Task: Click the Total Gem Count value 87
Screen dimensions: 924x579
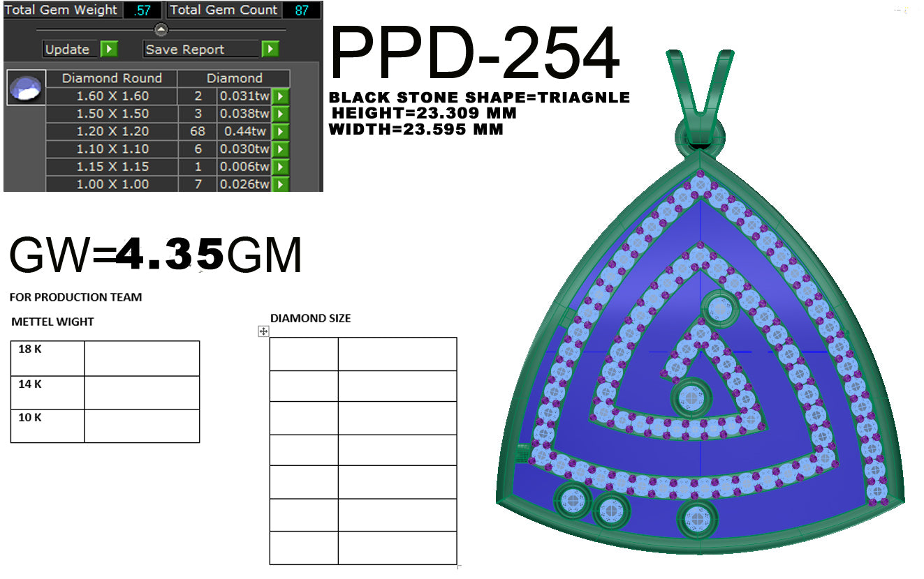Action: click(302, 10)
